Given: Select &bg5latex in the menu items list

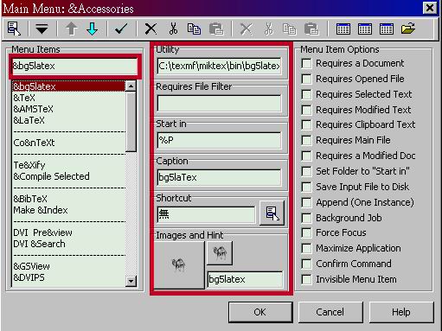Looking at the screenshot, I should click(68, 86).
